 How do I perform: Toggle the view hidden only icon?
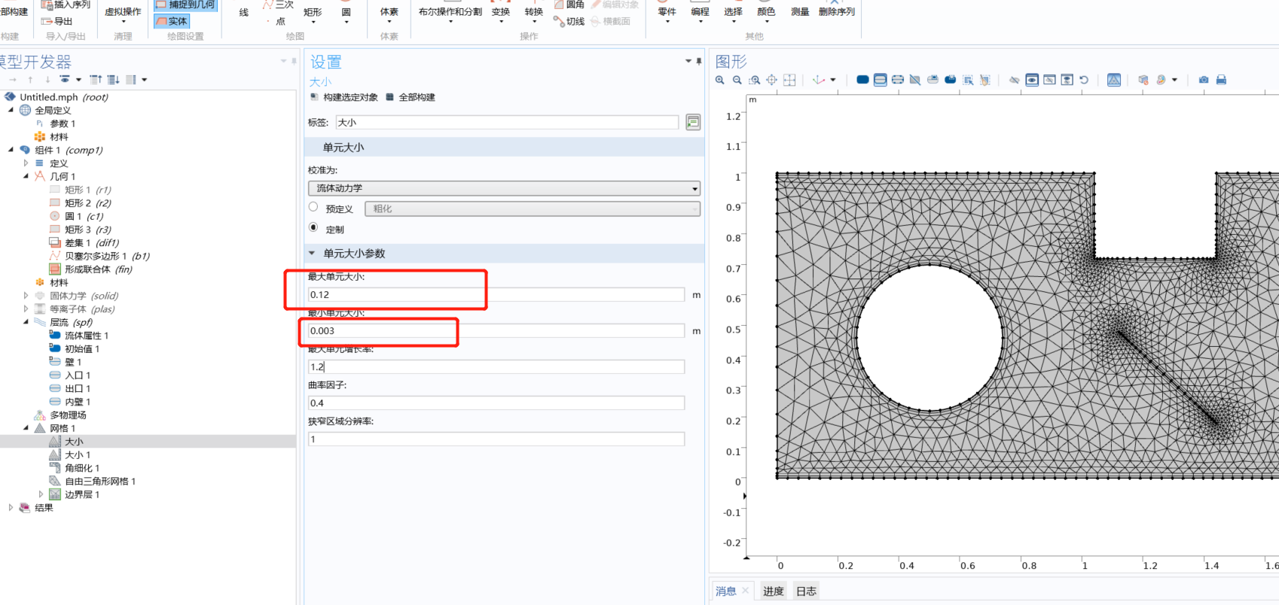[x=1049, y=80]
